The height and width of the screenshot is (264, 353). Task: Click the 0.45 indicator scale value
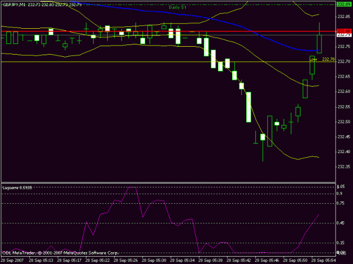point(341,223)
